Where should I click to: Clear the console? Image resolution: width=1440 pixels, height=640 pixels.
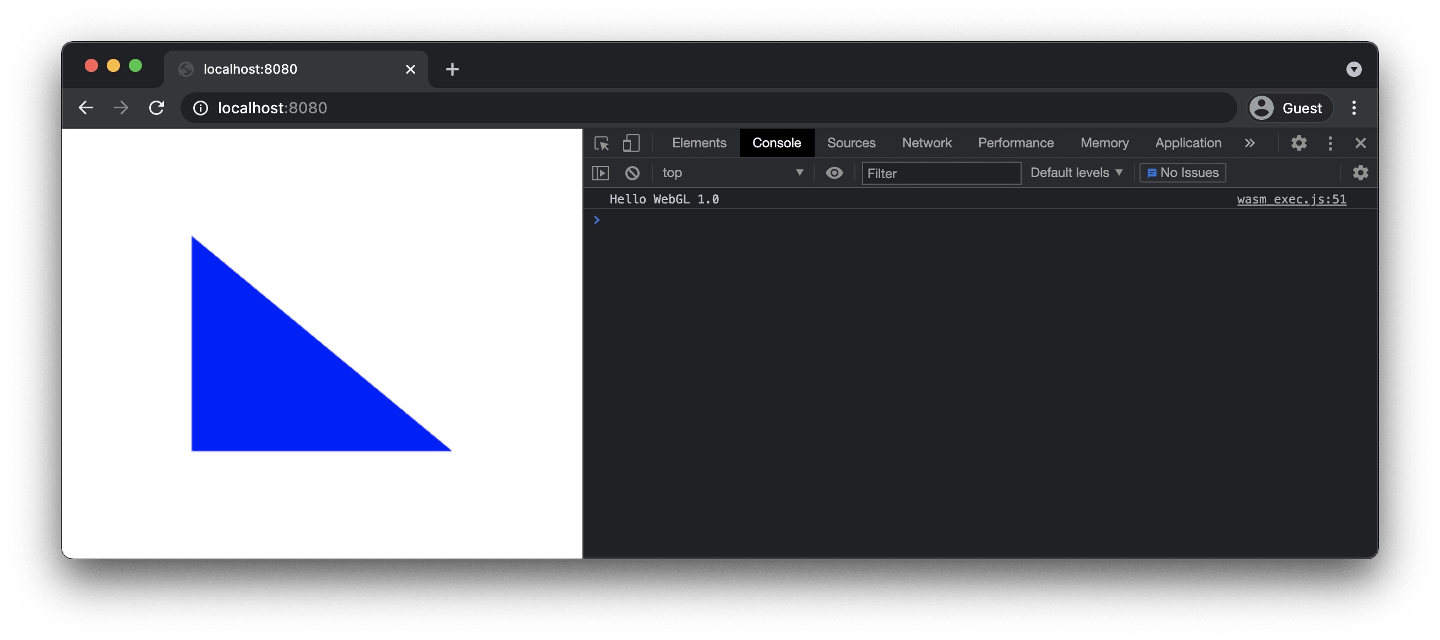[632, 173]
